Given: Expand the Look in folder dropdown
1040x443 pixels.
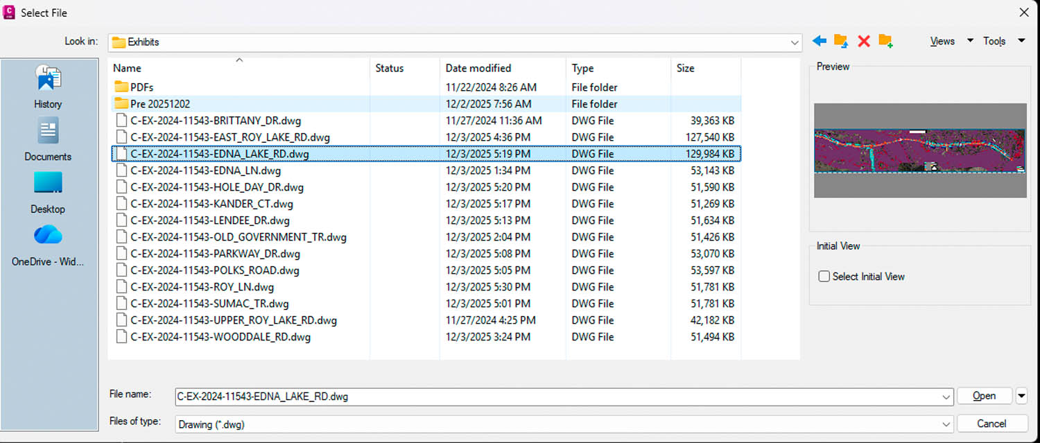Looking at the screenshot, I should 795,42.
